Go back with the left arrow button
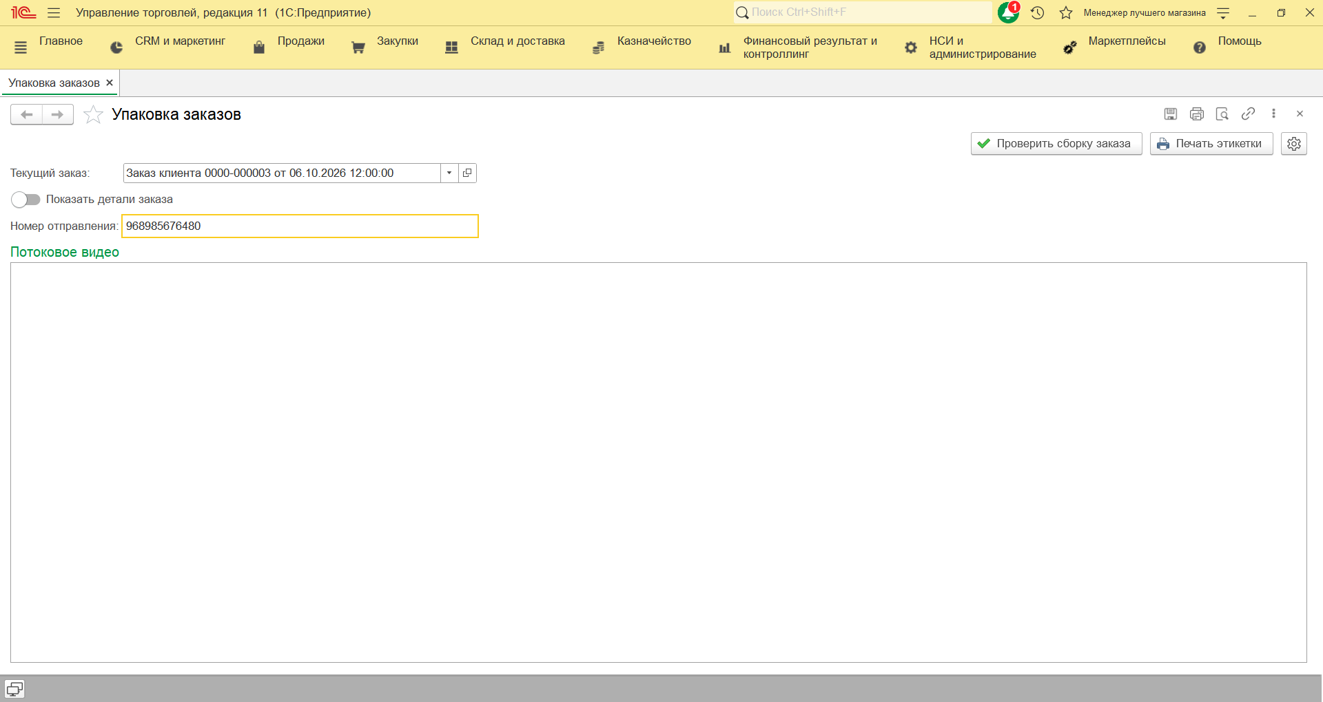1323x702 pixels. [26, 114]
